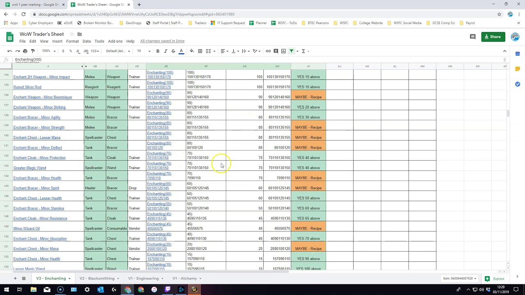Open text rotation dropdown
The width and height of the screenshot is (525, 295).
256,51
